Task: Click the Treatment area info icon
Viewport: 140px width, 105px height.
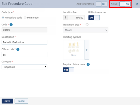Action: [x=87, y=25]
